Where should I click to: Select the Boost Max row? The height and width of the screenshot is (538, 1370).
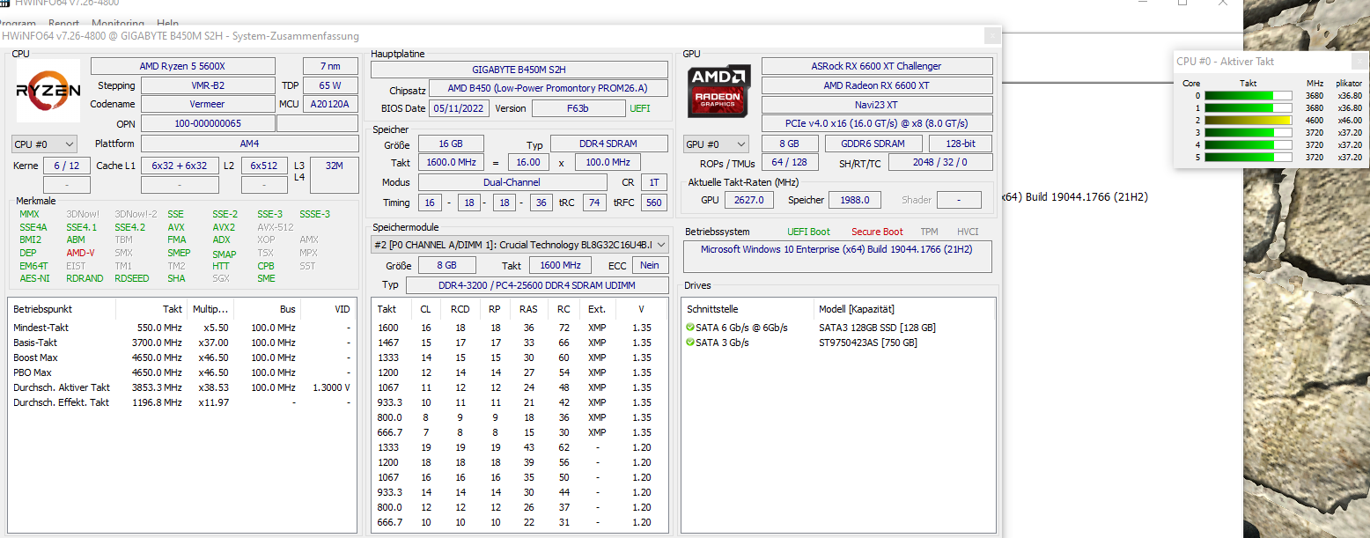pyautogui.click(x=181, y=357)
